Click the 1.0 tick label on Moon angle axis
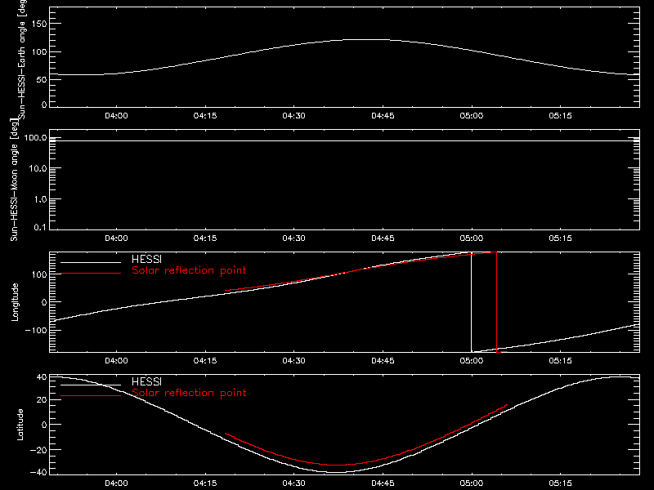Screen dimensions: 654x490 (x=40, y=199)
